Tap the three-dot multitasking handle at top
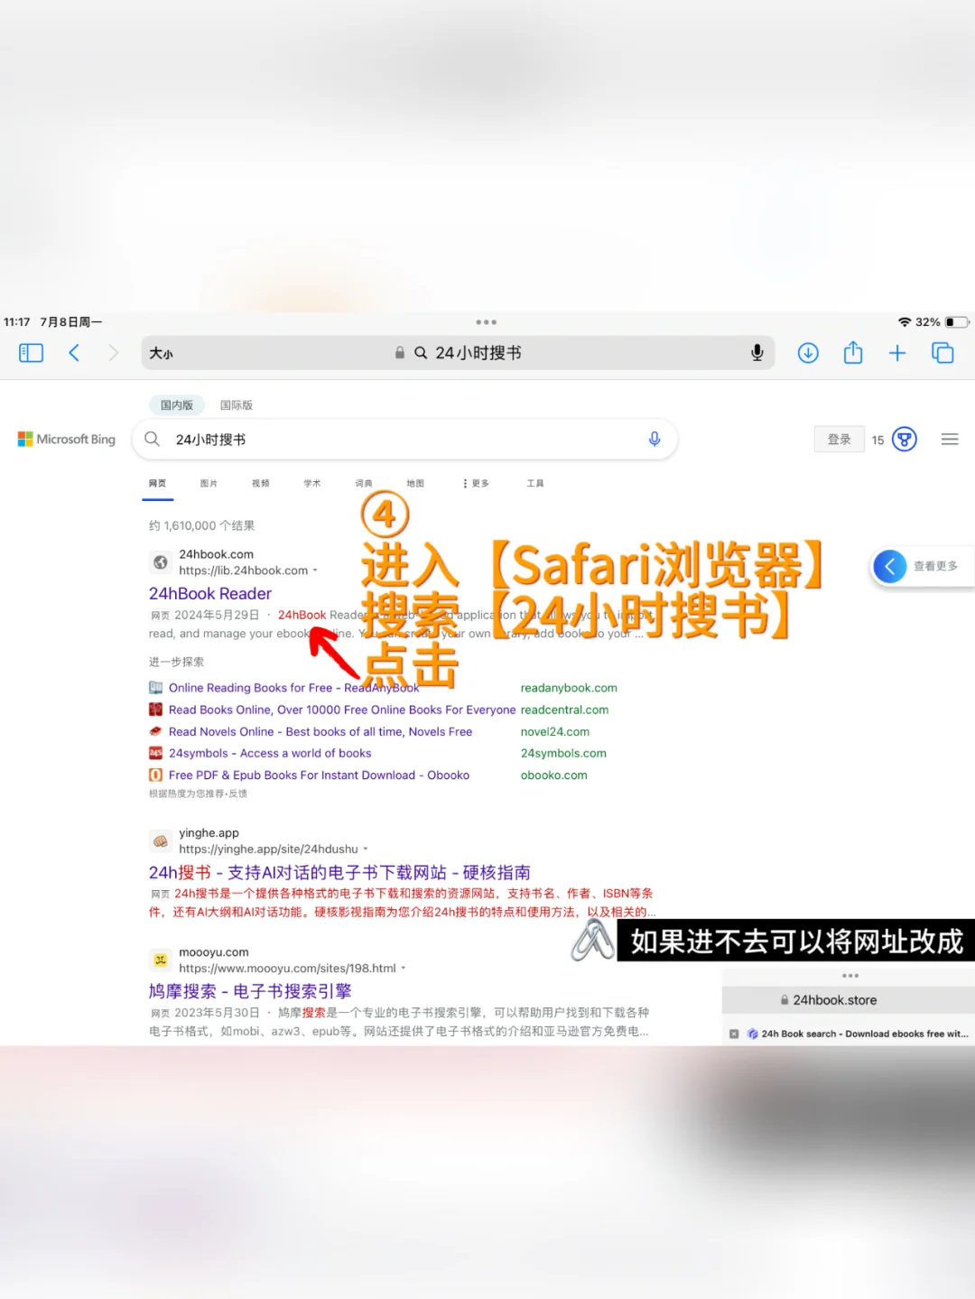Screen dimensions: 975x1299 pyautogui.click(x=487, y=322)
